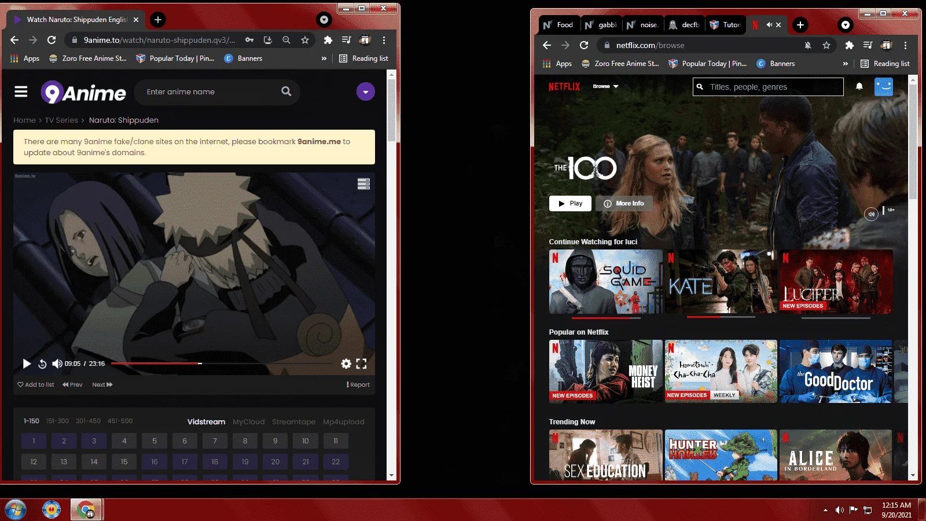The width and height of the screenshot is (926, 521).
Task: Expand the Netflix Browse dropdown
Action: [x=605, y=86]
